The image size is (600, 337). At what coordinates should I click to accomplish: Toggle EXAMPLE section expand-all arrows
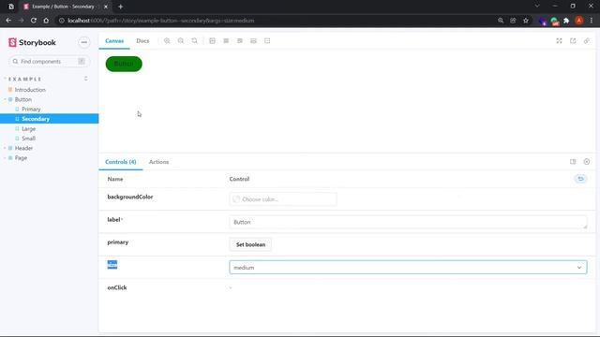point(85,79)
